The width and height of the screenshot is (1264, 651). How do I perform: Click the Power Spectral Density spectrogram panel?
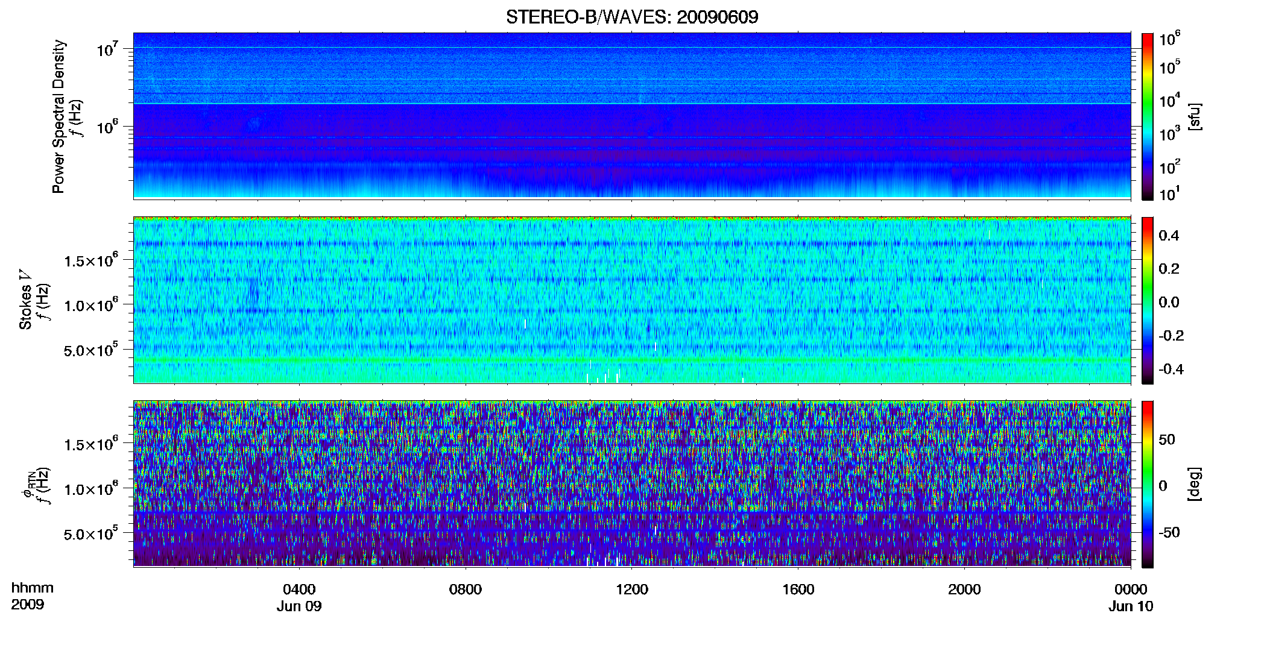tap(632, 116)
